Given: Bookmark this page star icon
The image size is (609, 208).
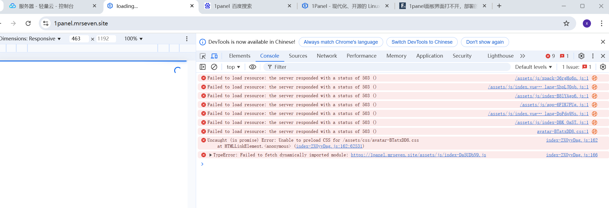Looking at the screenshot, I should pos(566,23).
